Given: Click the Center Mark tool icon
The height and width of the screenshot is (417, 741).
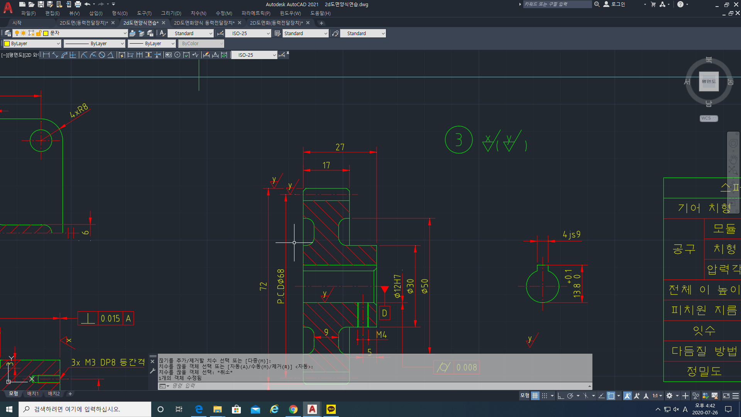Looking at the screenshot, I should [x=177, y=55].
